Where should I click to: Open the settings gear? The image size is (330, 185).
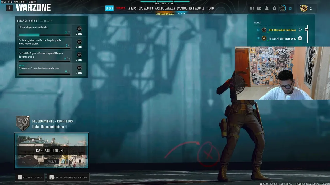(x=274, y=8)
